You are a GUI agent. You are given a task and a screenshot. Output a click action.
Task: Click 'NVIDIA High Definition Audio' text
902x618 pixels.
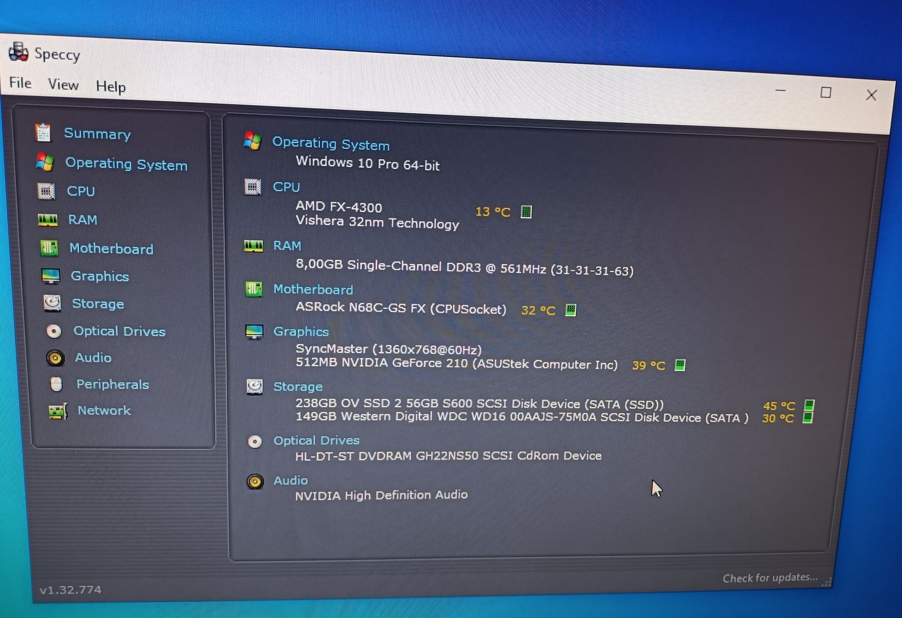coord(381,495)
